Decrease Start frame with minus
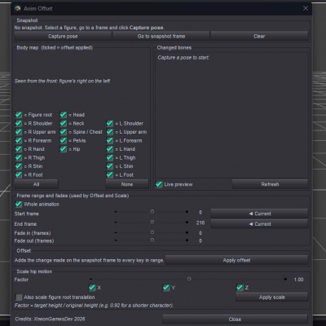This screenshot has height=326, width=326. (116, 212)
